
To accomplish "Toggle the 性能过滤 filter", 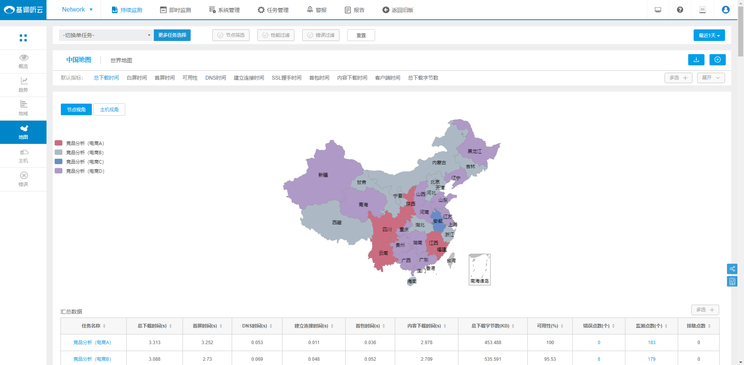I will [x=276, y=35].
